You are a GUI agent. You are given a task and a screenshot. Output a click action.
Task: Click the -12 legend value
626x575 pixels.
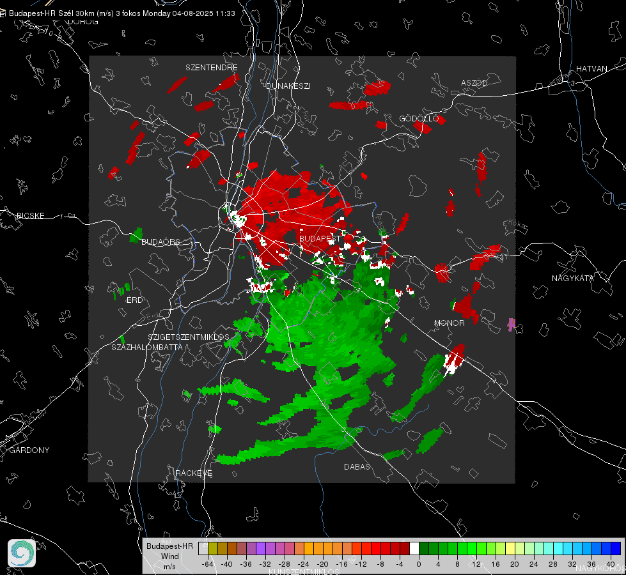tap(361, 564)
